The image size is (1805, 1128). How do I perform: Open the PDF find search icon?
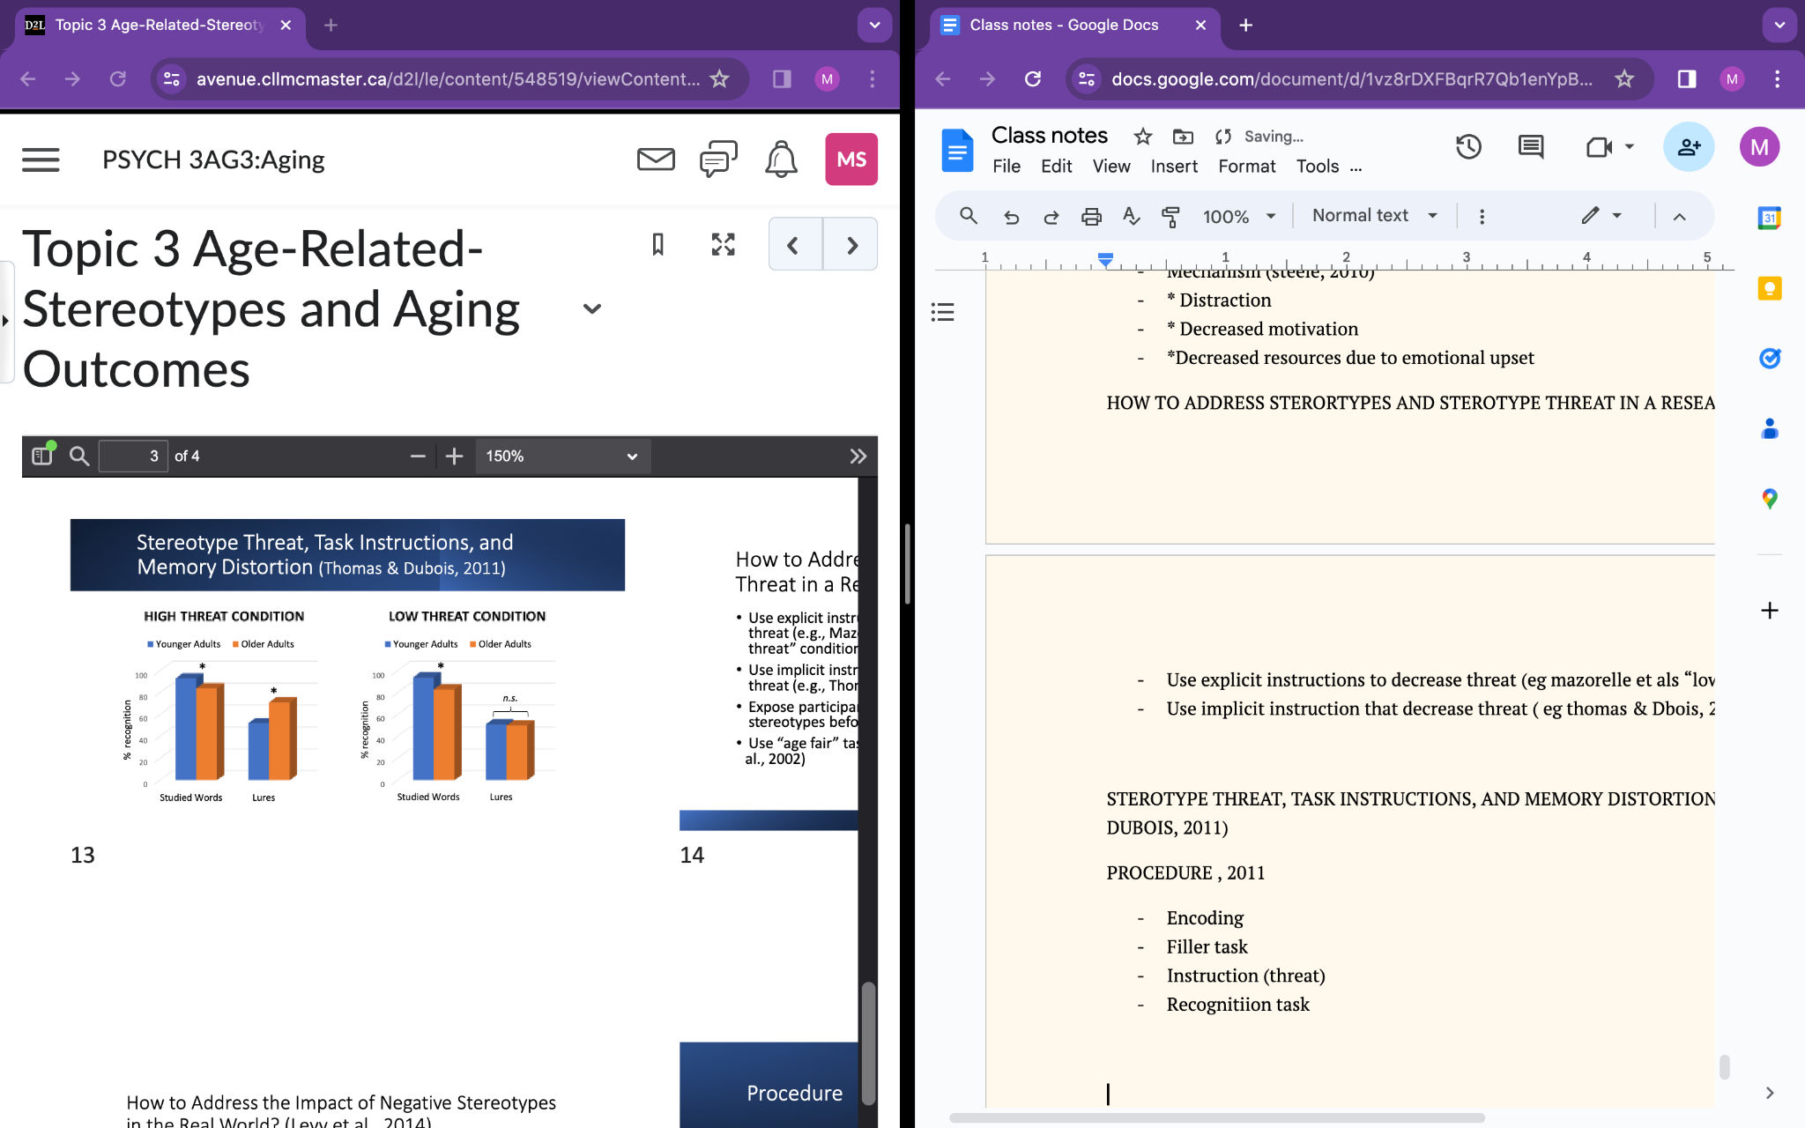[79, 456]
